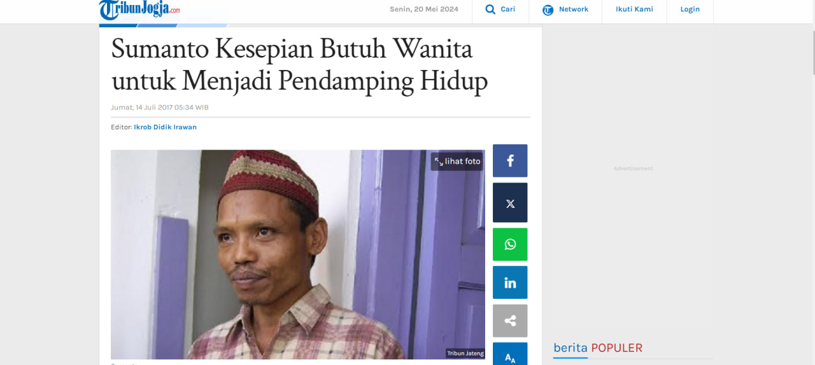Share article on Facebook
815x365 pixels.
point(510,161)
